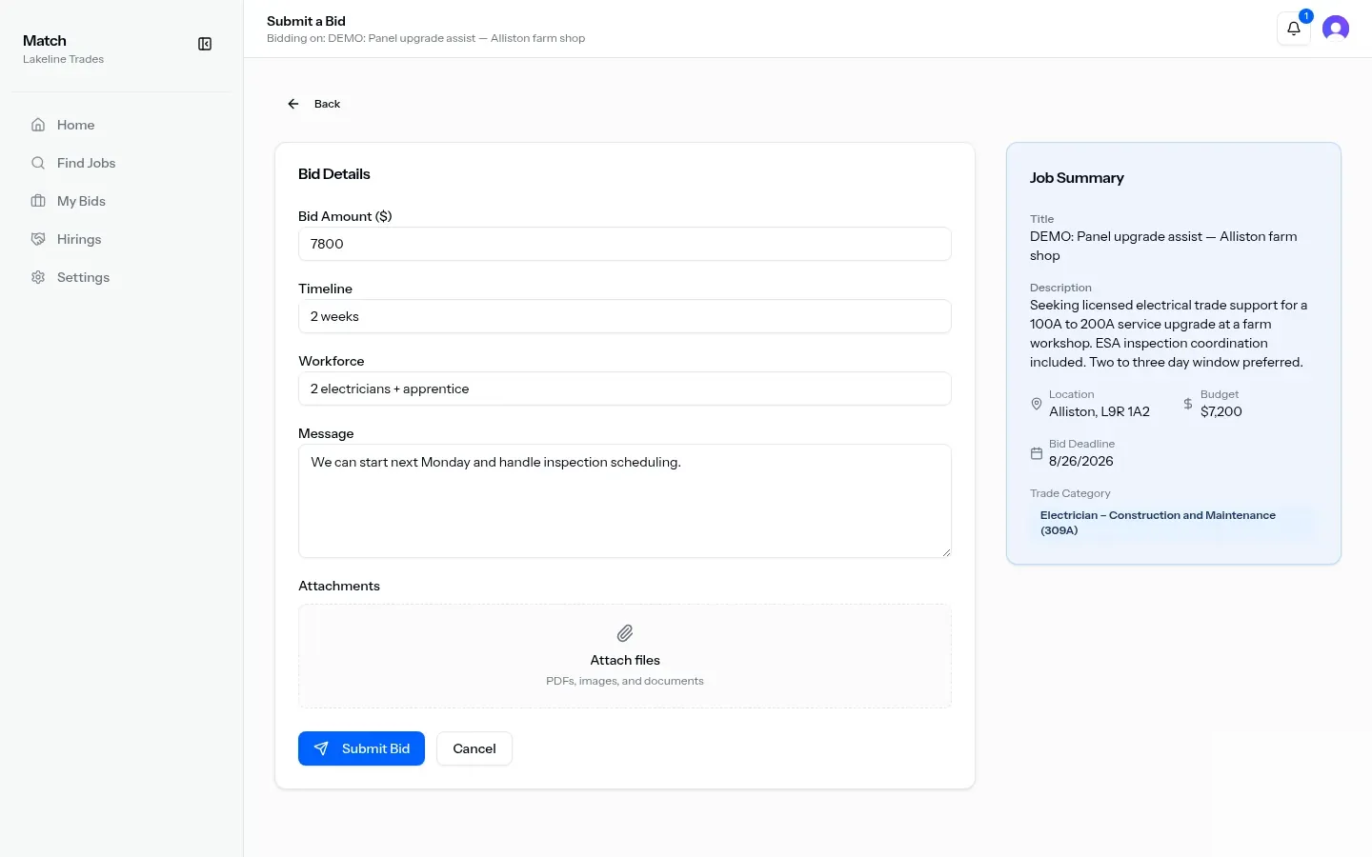Focus the Workforce field
Viewport: 1372px width, 857px height.
click(x=625, y=389)
